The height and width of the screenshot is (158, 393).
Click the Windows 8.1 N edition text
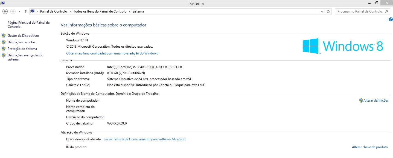coord(77,40)
